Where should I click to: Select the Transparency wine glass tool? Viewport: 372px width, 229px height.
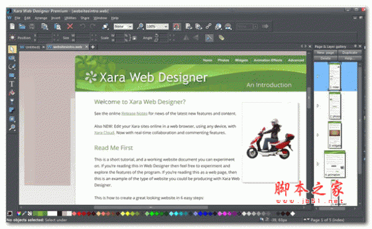[12, 102]
